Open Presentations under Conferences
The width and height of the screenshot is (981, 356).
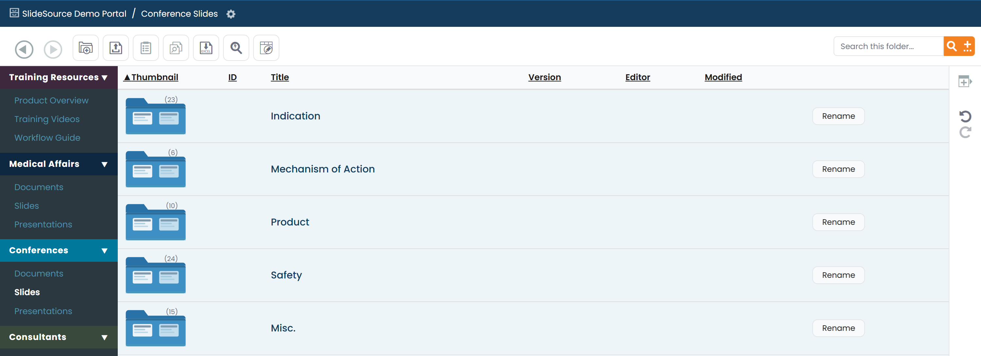43,311
